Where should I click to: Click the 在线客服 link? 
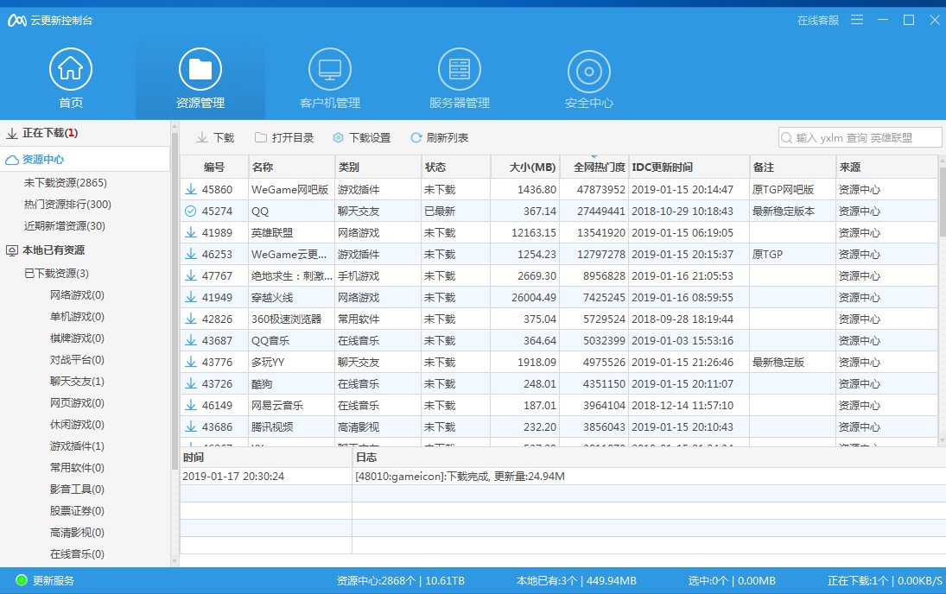(818, 21)
